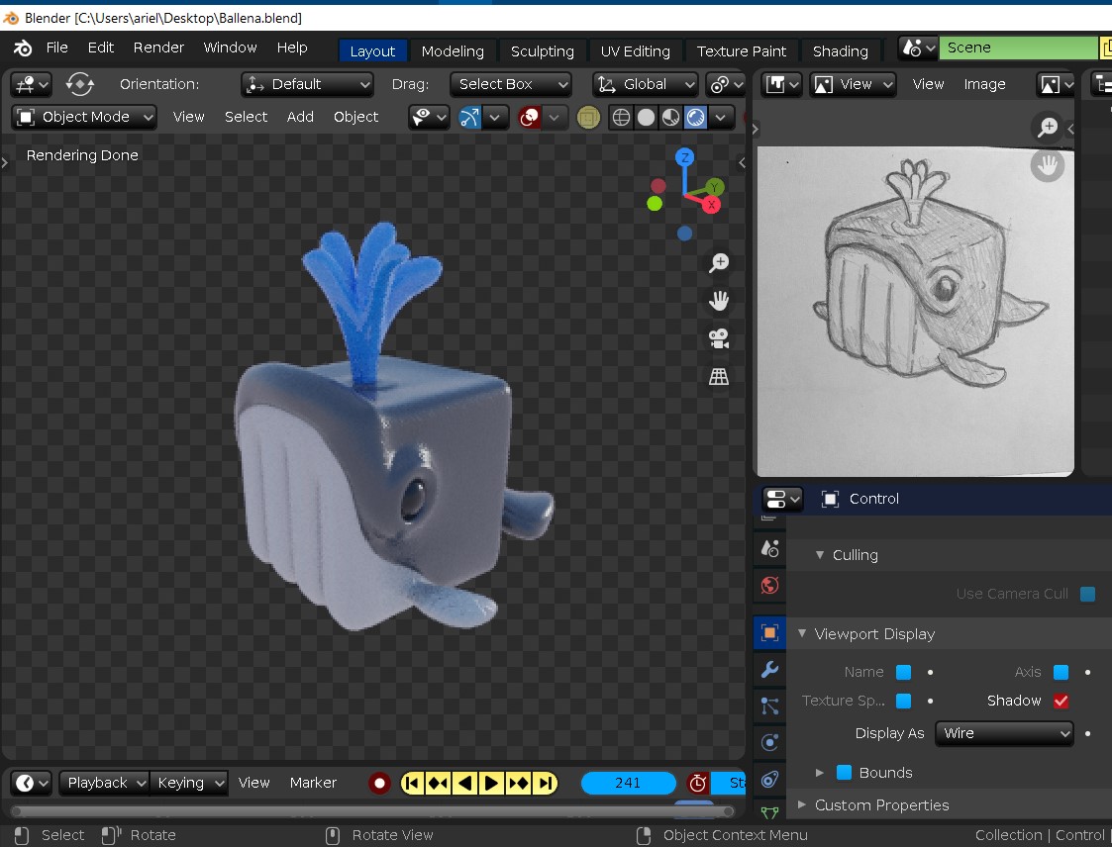Open the Render menu
This screenshot has height=847, width=1112.
158,47
